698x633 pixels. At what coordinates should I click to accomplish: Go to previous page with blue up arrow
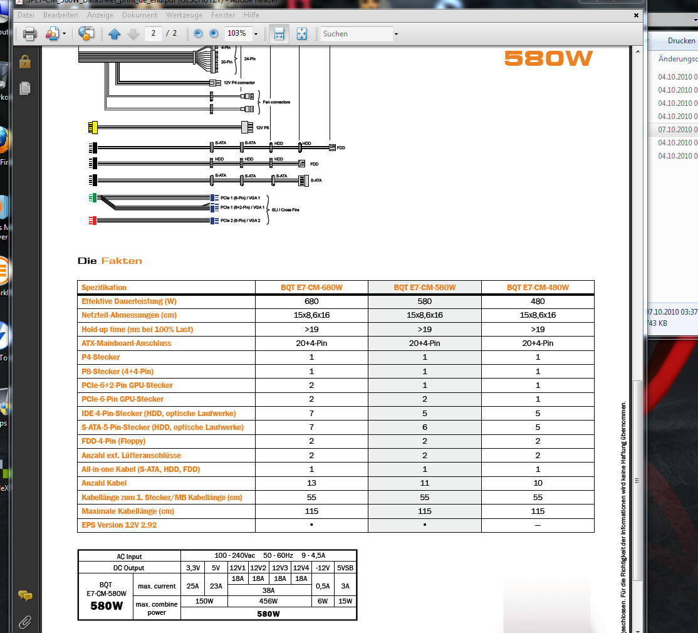pos(115,34)
